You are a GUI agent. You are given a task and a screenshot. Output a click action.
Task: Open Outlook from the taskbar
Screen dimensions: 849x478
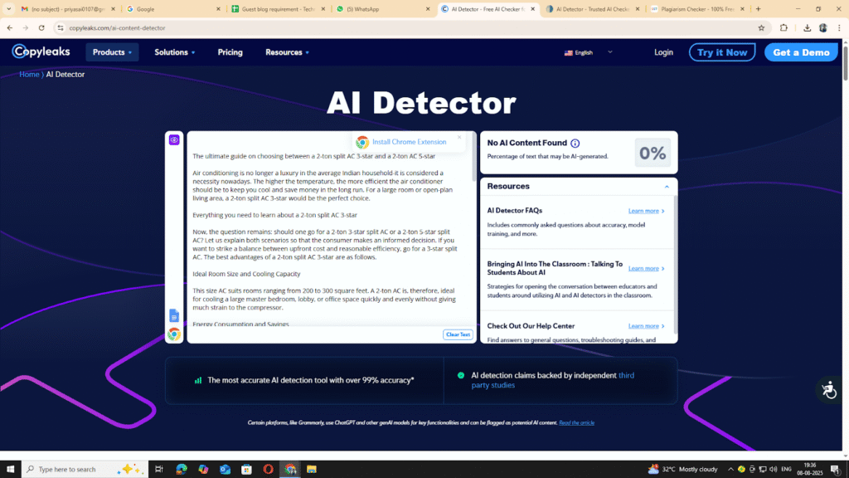point(225,470)
